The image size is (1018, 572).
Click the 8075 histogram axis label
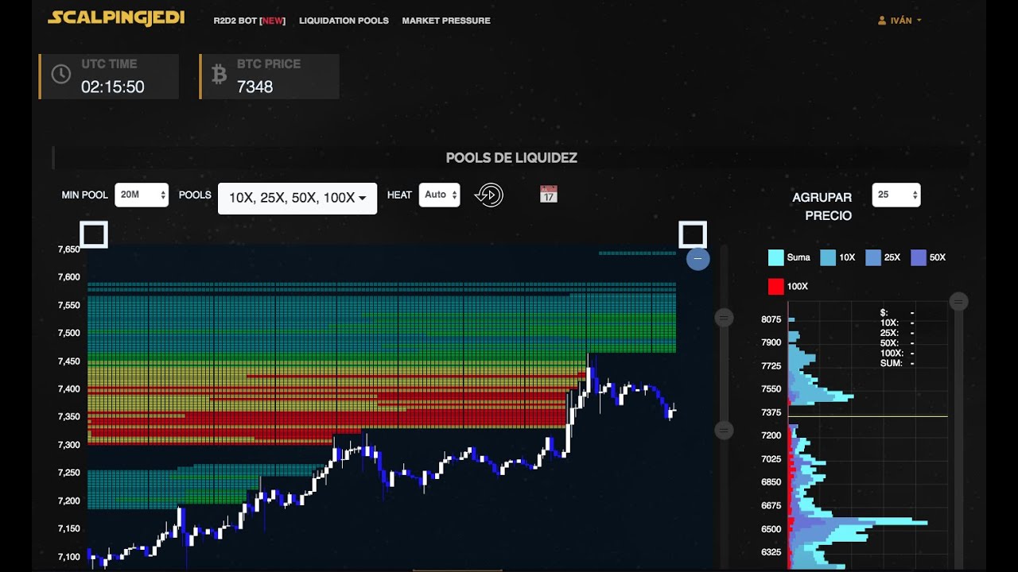pos(771,319)
